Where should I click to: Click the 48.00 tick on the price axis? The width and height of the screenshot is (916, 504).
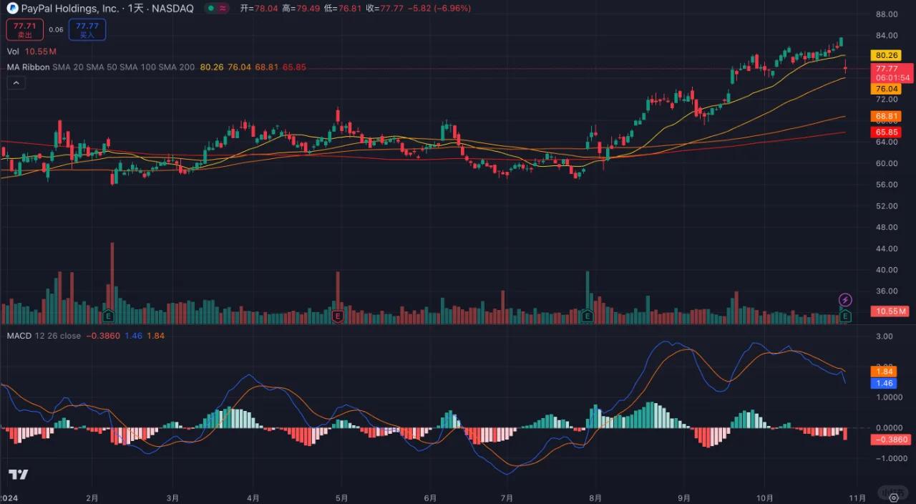click(x=886, y=228)
